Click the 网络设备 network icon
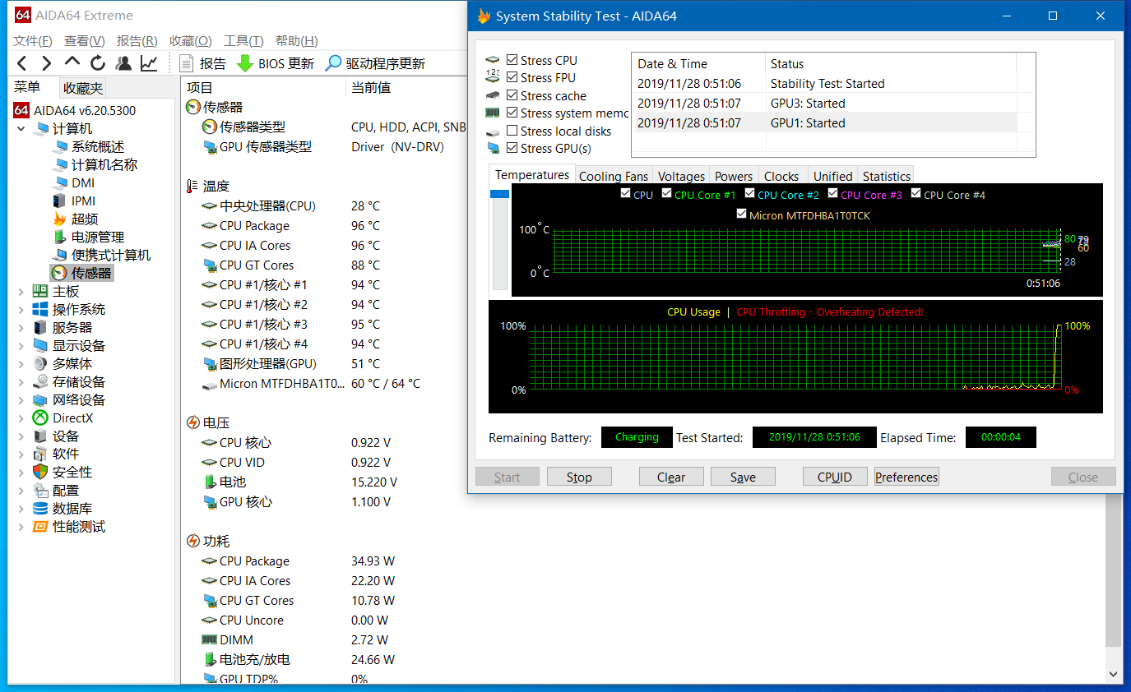This screenshot has height=692, width=1131. [40, 399]
